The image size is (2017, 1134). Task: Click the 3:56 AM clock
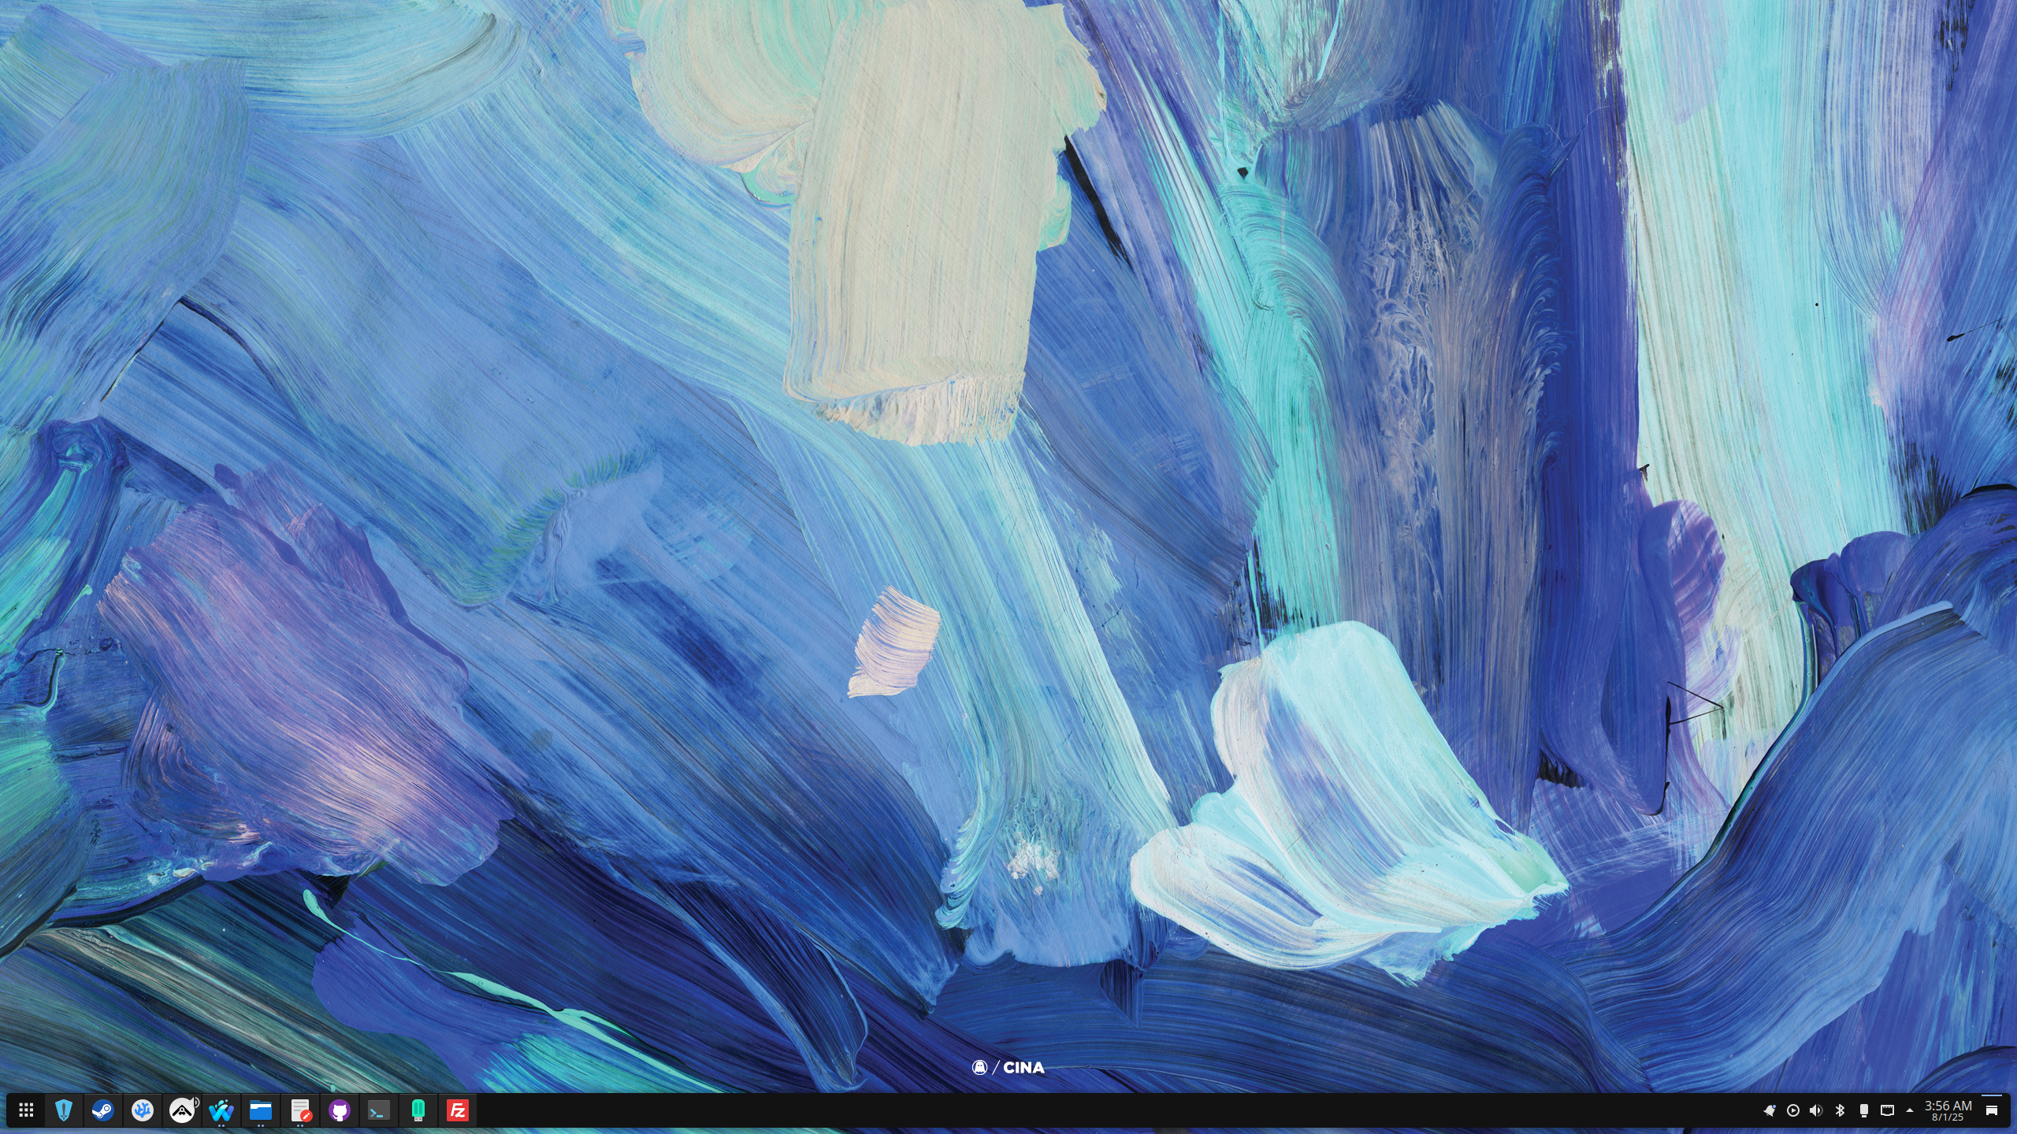tap(1948, 1110)
